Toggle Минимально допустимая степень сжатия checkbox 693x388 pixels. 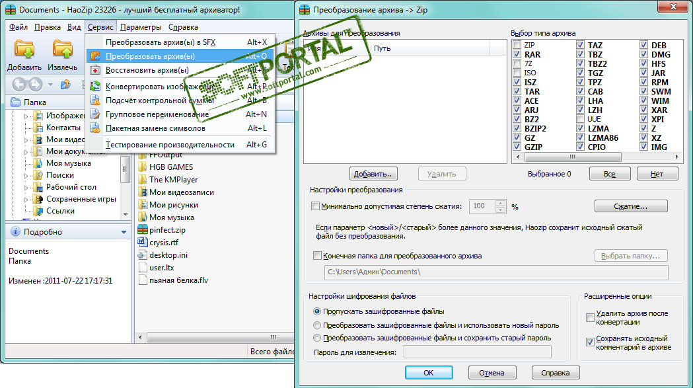[x=315, y=206]
